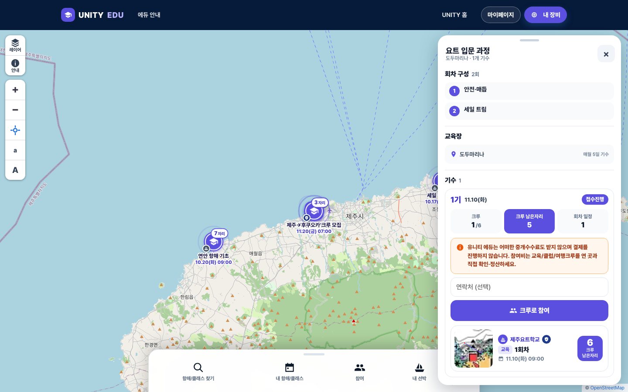
Task: Focus the 연락처 (선택) input field
Action: pyautogui.click(x=529, y=287)
